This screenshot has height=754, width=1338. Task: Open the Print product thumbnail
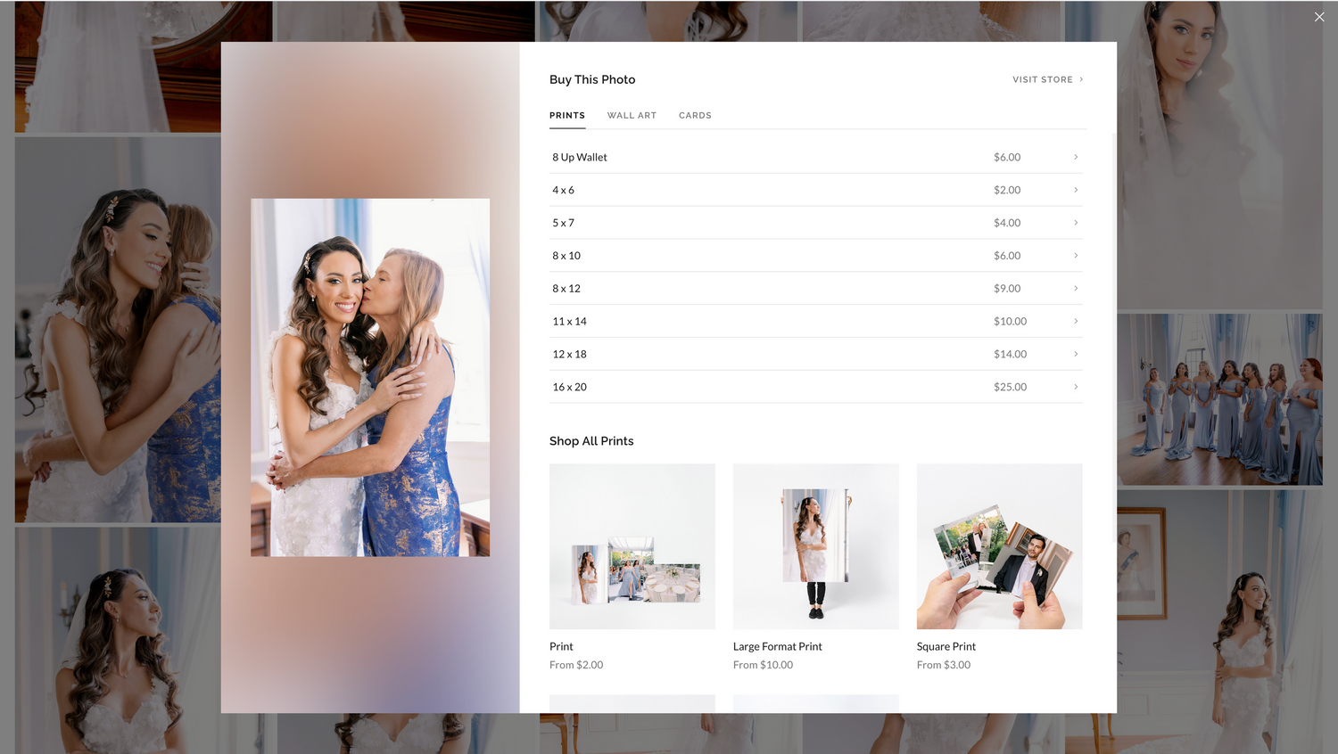632,545
